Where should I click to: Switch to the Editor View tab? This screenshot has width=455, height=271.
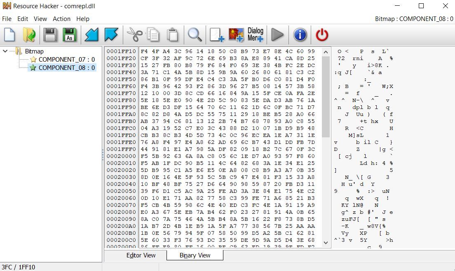141,255
